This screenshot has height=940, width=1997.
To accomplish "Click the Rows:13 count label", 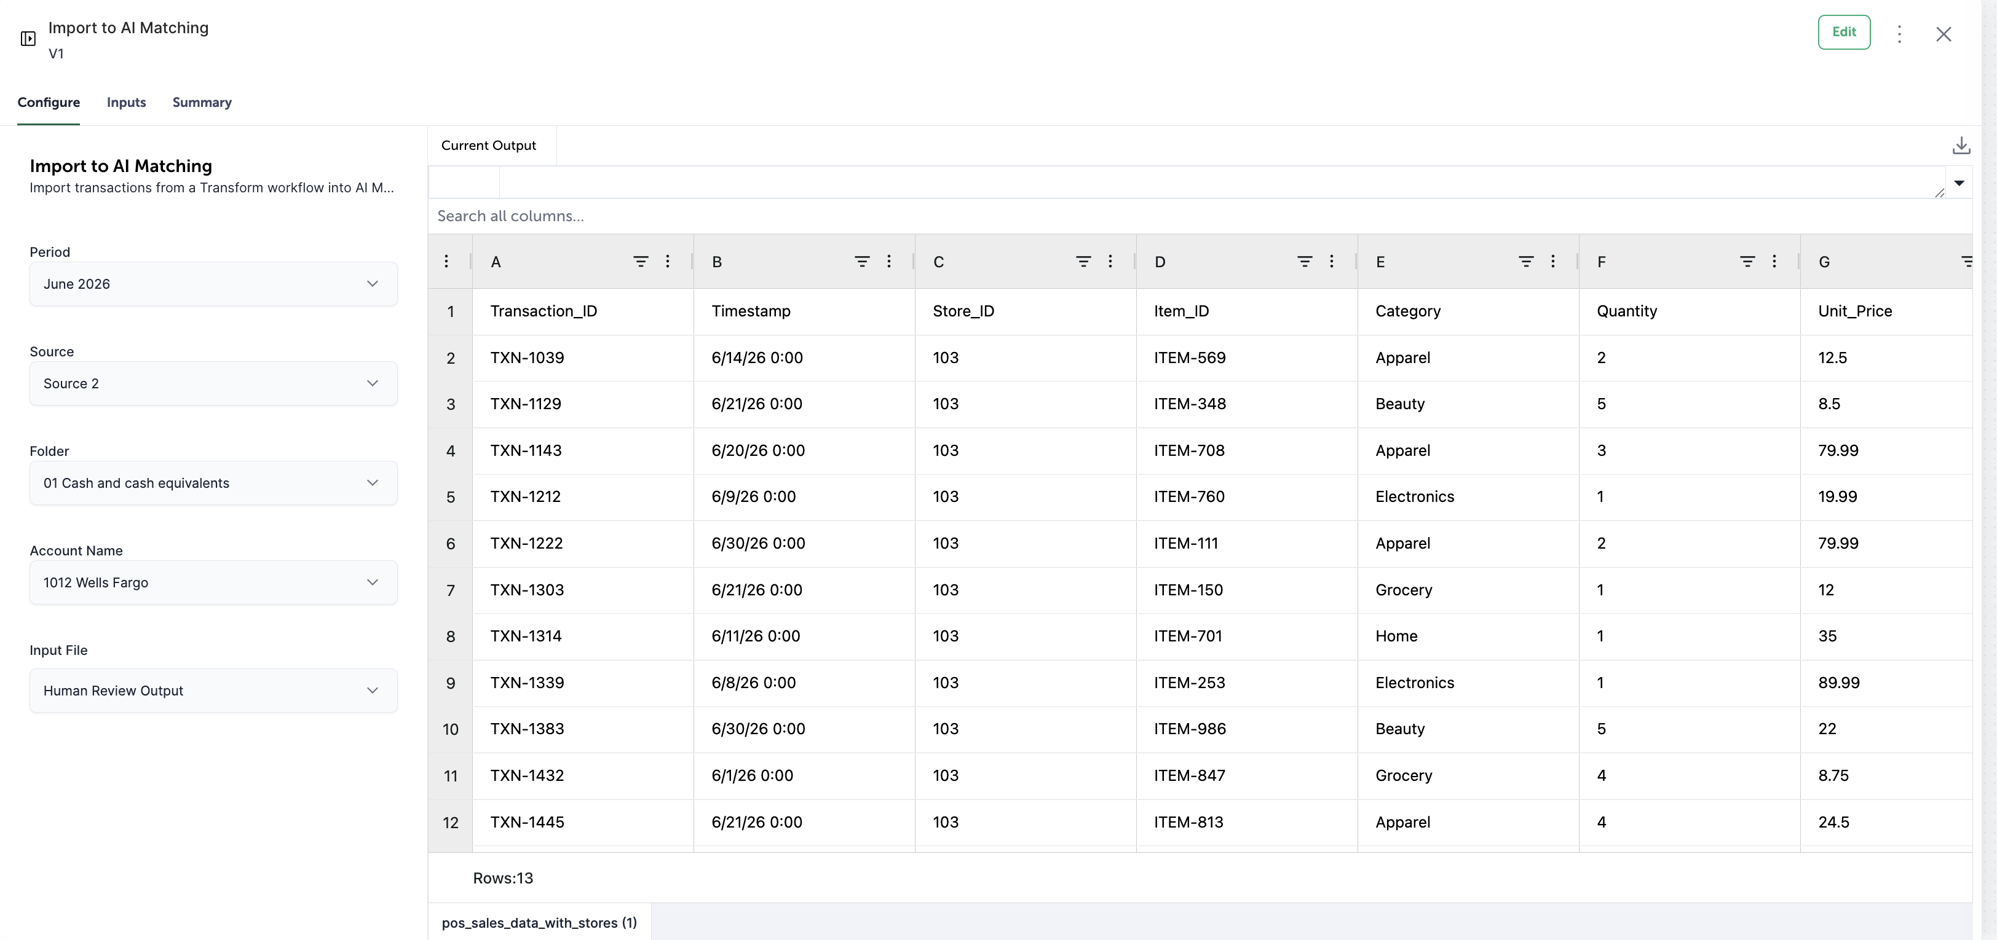I will (503, 878).
